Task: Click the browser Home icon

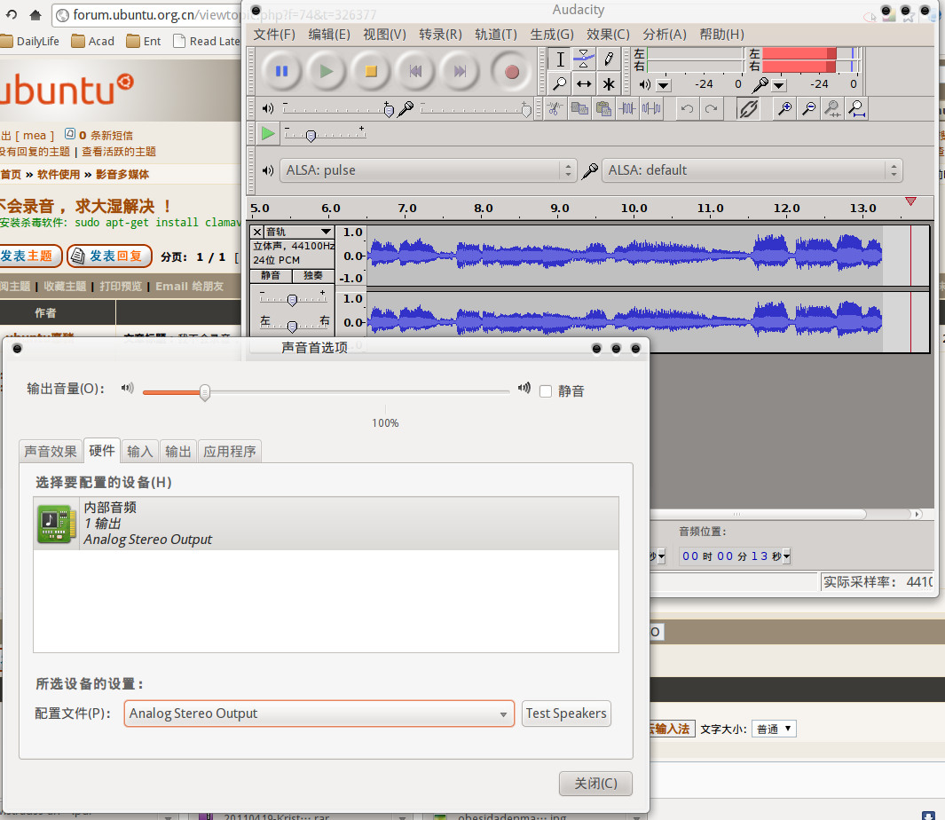Action: (35, 15)
